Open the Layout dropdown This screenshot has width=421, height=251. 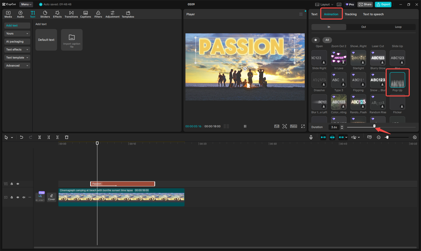[x=324, y=4]
